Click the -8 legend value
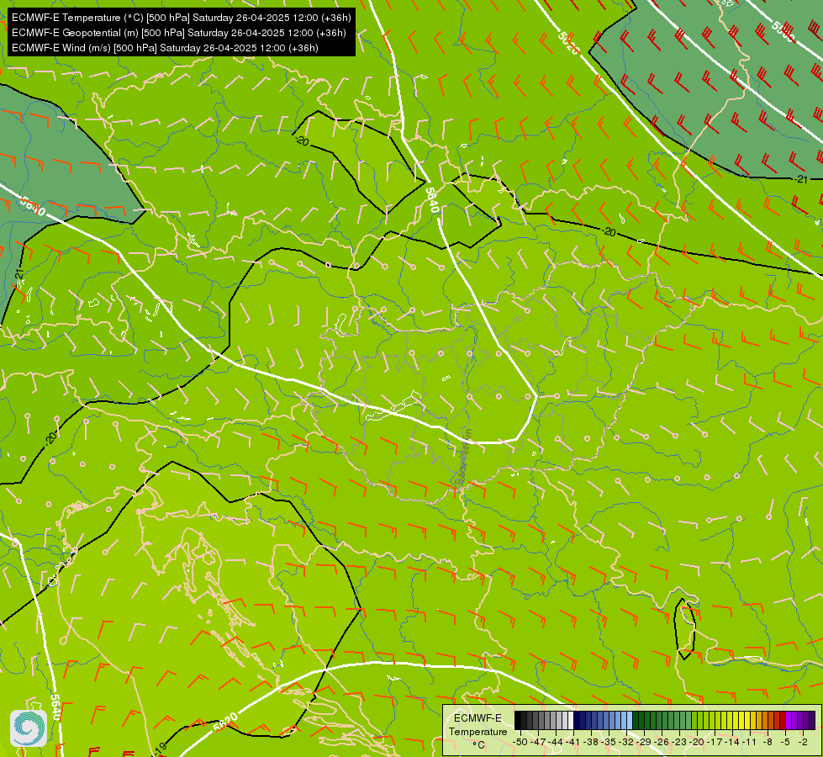 [x=768, y=742]
